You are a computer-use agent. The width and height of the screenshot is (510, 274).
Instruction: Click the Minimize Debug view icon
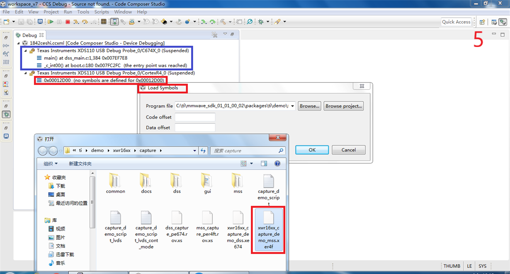pyautogui.click(x=232, y=34)
